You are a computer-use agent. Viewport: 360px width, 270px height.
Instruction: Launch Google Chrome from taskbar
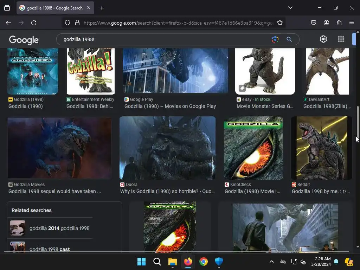coord(204,262)
